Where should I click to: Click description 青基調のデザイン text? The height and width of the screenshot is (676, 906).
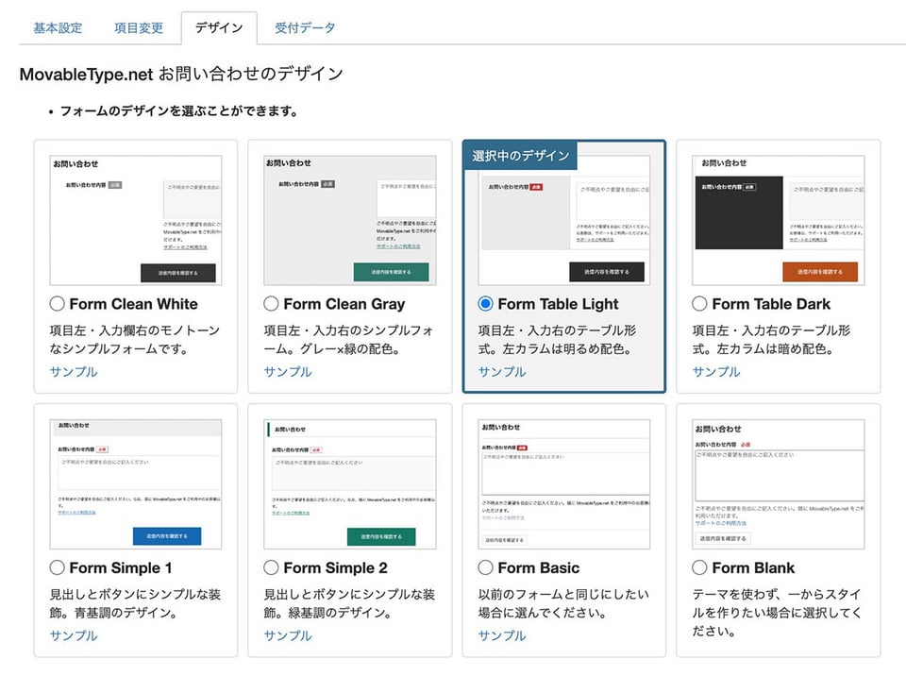coord(126,613)
